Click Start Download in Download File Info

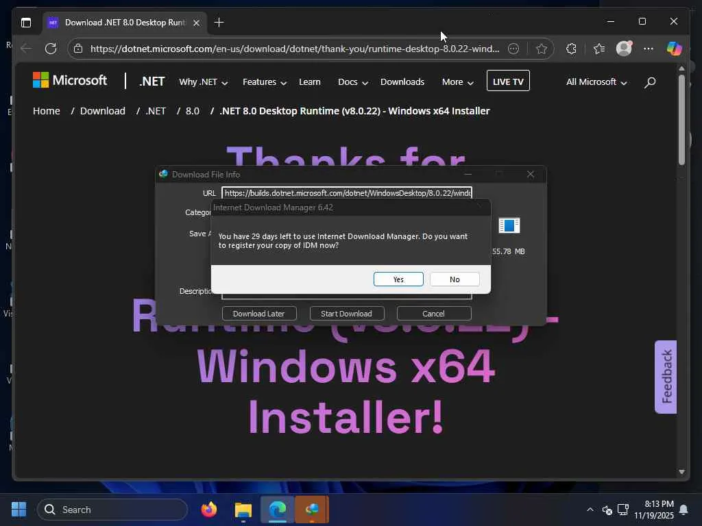[x=346, y=314]
